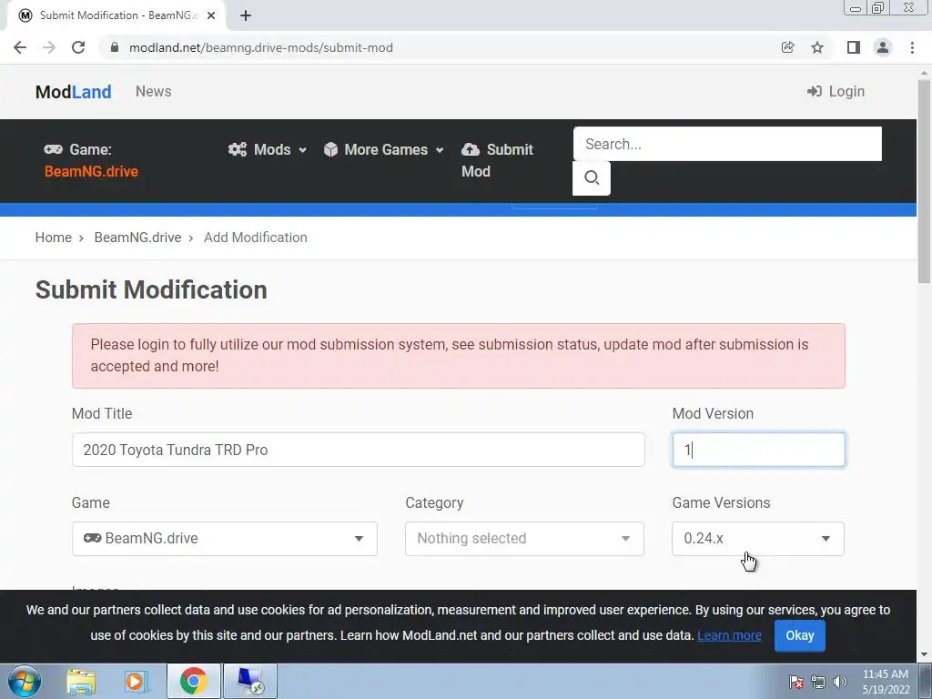Click the Submit Mod cloud upload icon
Screen dimensions: 932x699
tap(471, 149)
